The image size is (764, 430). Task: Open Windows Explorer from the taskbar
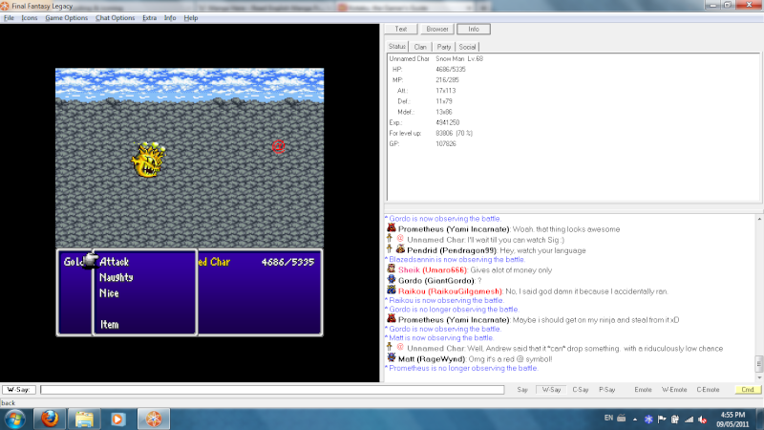point(84,419)
